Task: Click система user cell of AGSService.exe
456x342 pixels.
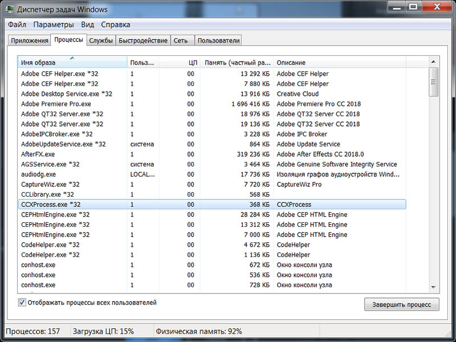Action: point(142,164)
